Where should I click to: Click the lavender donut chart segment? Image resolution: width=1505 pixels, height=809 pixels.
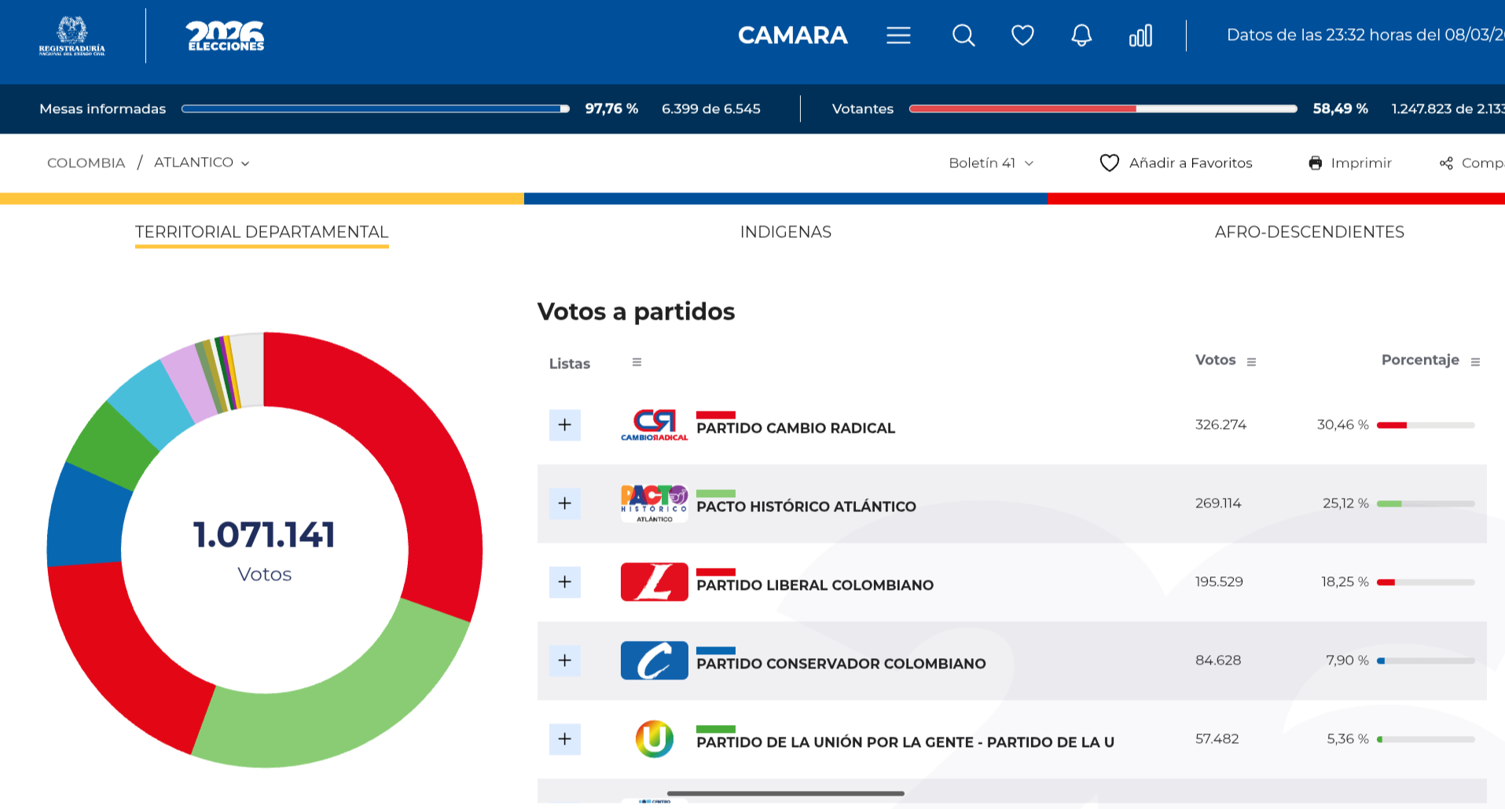191,383
